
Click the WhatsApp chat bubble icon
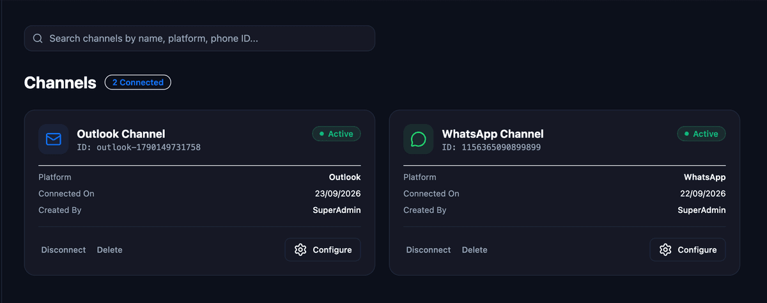(x=419, y=139)
